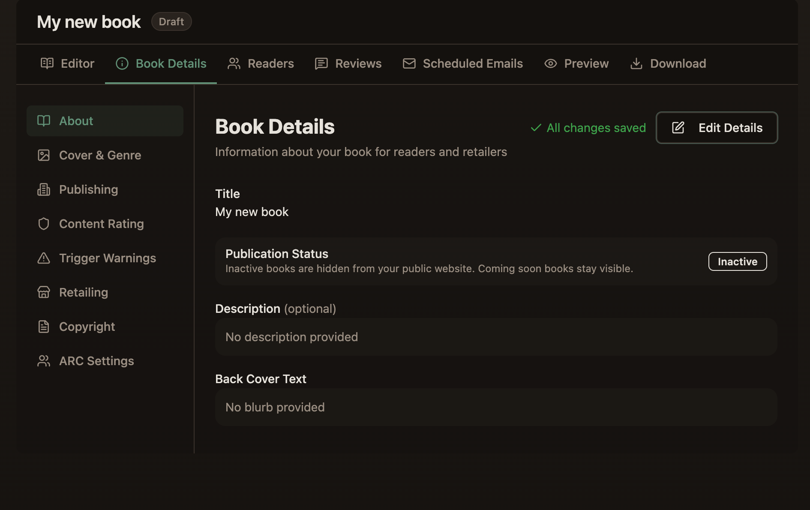
Task: Click the ARC Settings users icon
Action: 44,361
